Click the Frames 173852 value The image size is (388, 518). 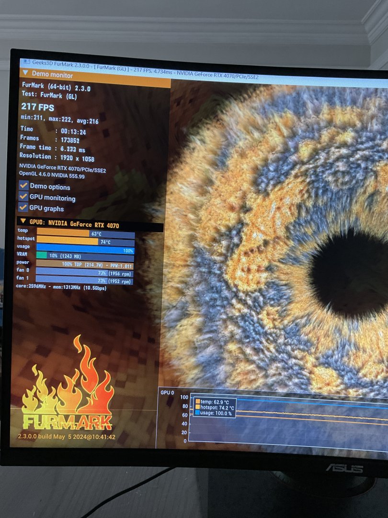click(70, 140)
